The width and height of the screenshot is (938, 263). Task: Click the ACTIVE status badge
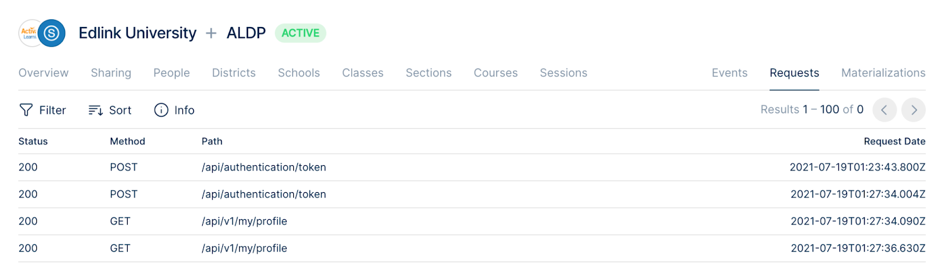300,33
